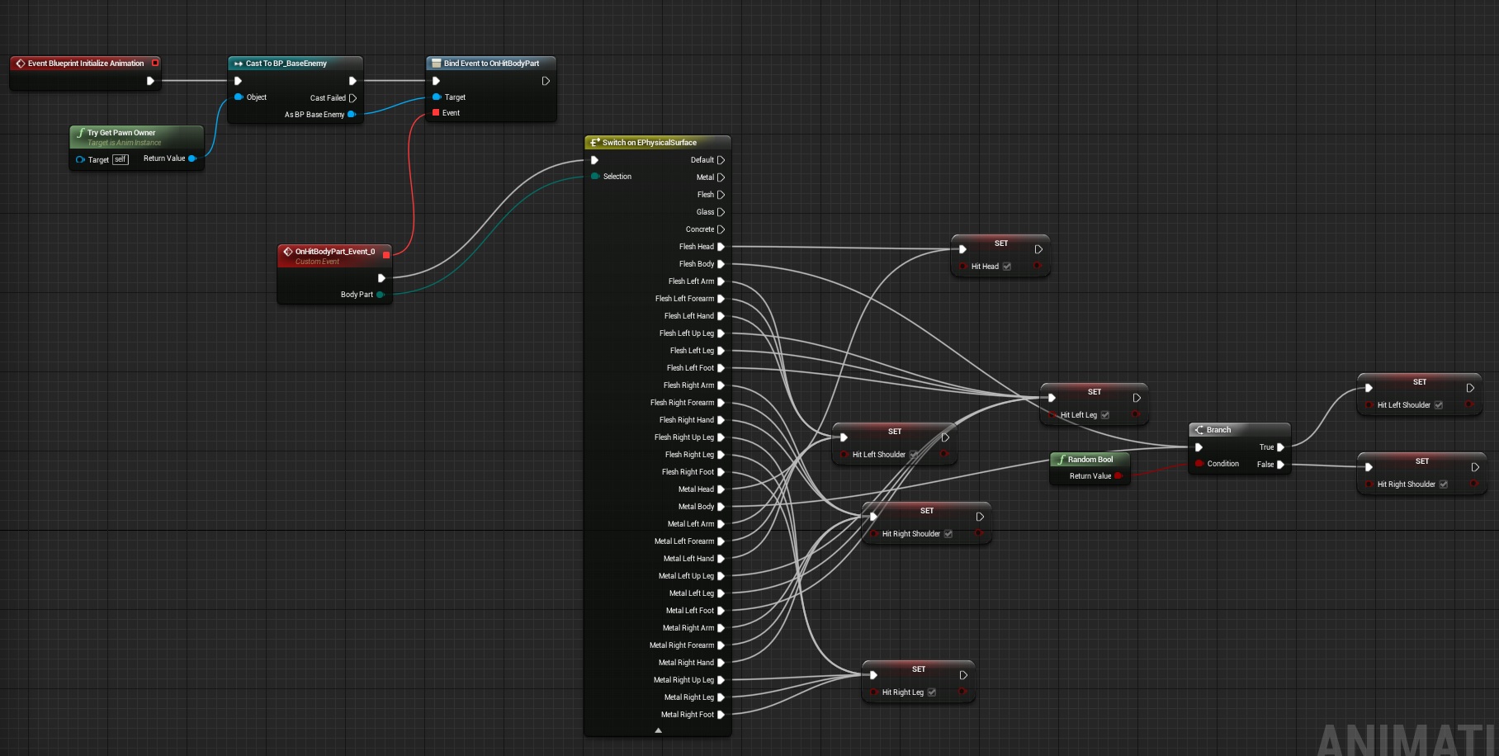
Task: Click the red Event delegate pin on Bind Event
Action: (436, 112)
